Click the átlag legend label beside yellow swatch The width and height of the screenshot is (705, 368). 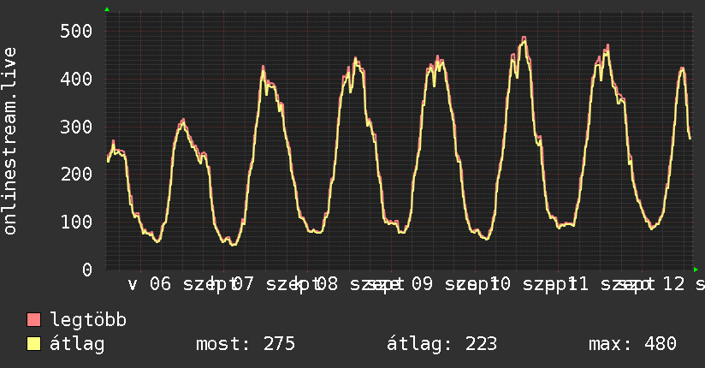tap(77, 344)
